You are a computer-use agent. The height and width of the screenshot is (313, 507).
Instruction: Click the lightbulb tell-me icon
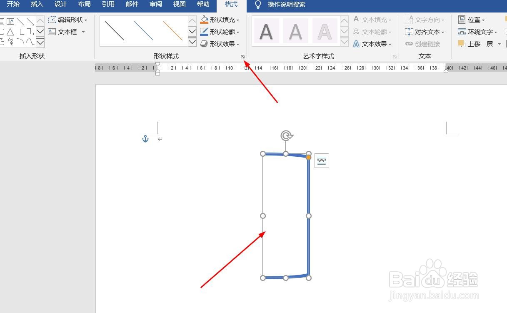click(x=258, y=5)
